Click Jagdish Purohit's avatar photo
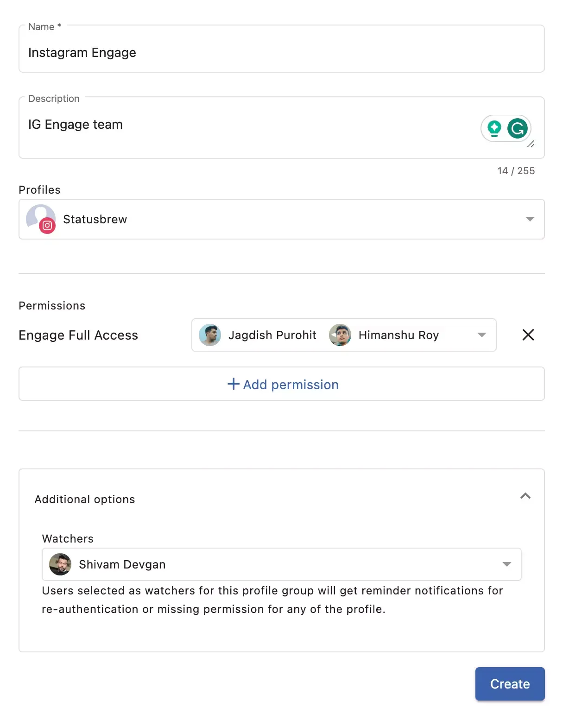569x720 pixels. tap(210, 335)
